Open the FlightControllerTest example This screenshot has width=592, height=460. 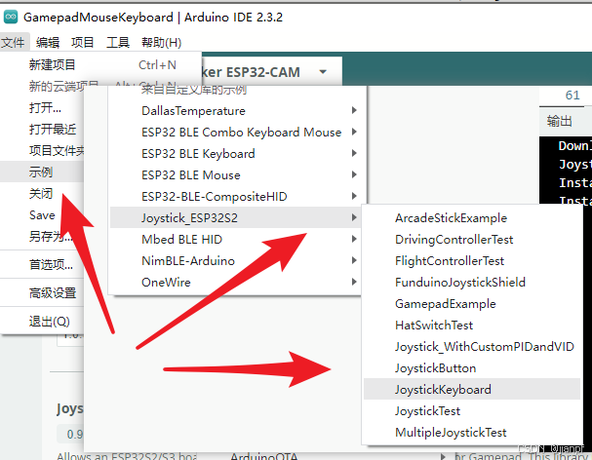[472, 261]
